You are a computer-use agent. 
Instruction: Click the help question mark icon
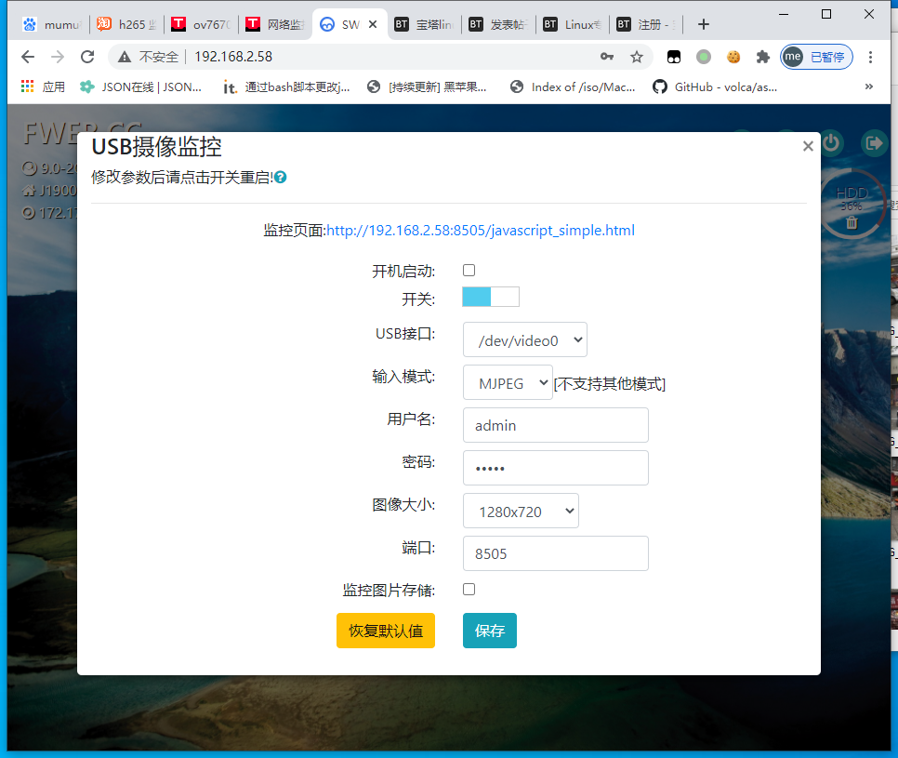(x=281, y=177)
